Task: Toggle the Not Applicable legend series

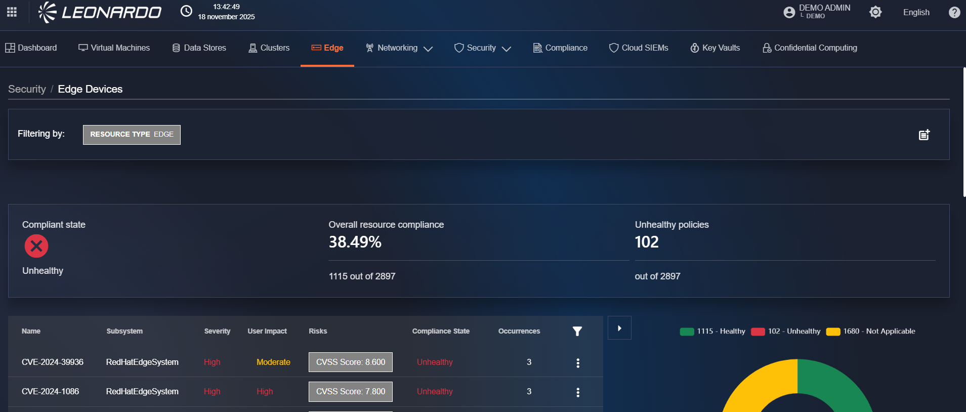Action: click(870, 332)
